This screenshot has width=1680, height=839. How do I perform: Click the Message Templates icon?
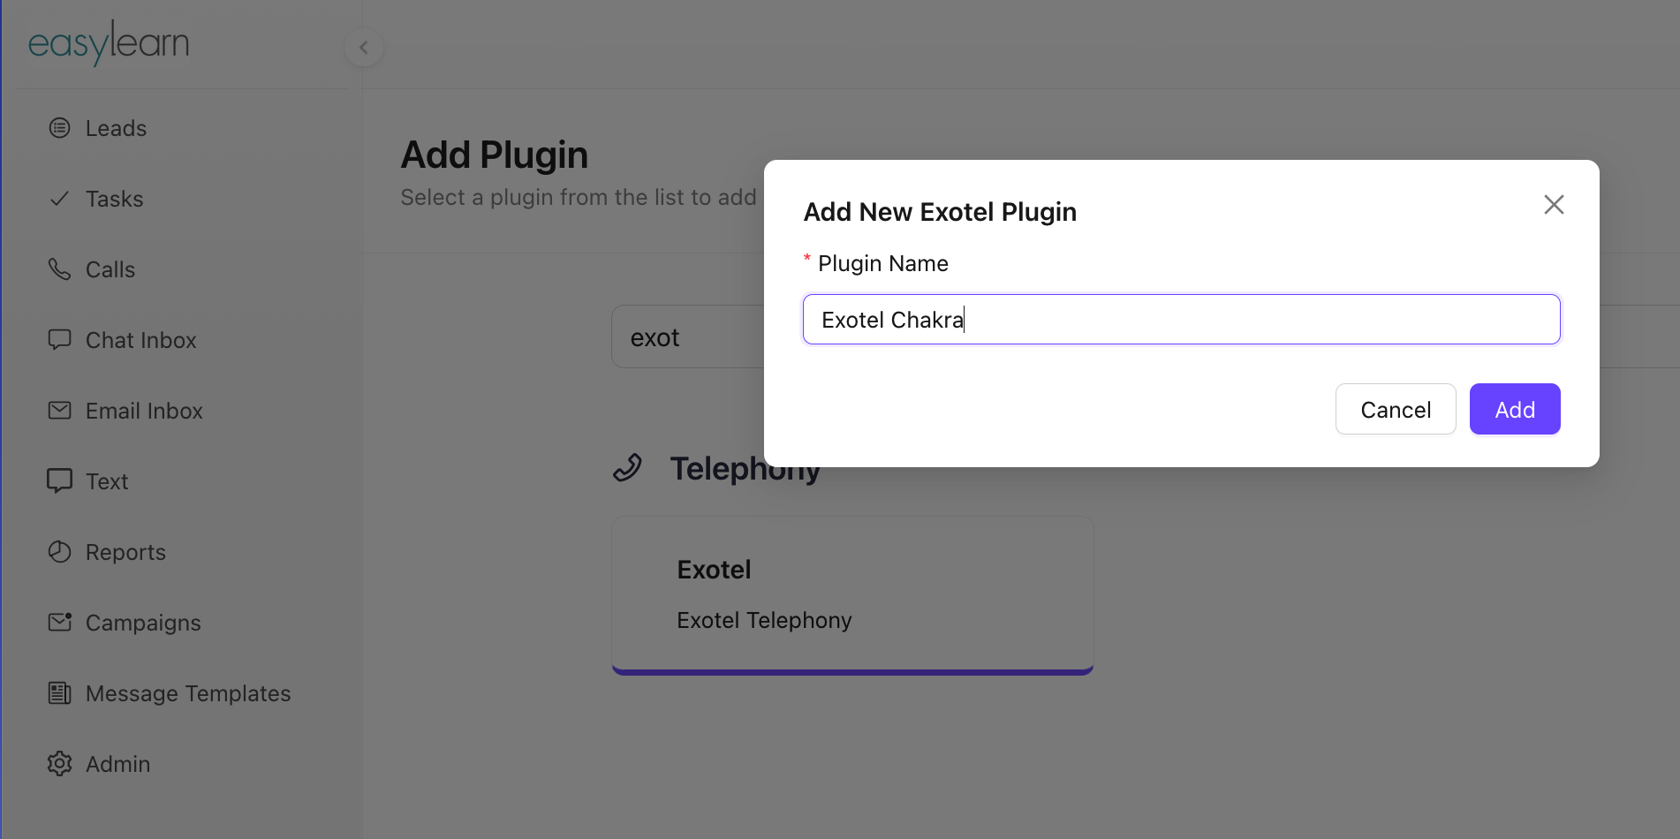[x=59, y=693]
